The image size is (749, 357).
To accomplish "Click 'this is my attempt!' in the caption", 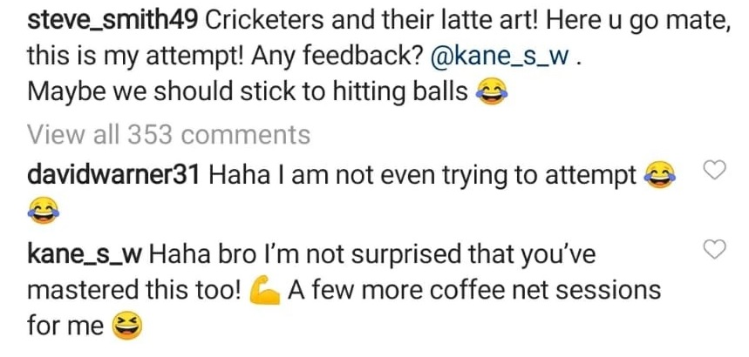I will 134,56.
